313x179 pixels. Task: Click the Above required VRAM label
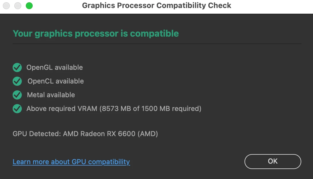pyautogui.click(x=62, y=109)
